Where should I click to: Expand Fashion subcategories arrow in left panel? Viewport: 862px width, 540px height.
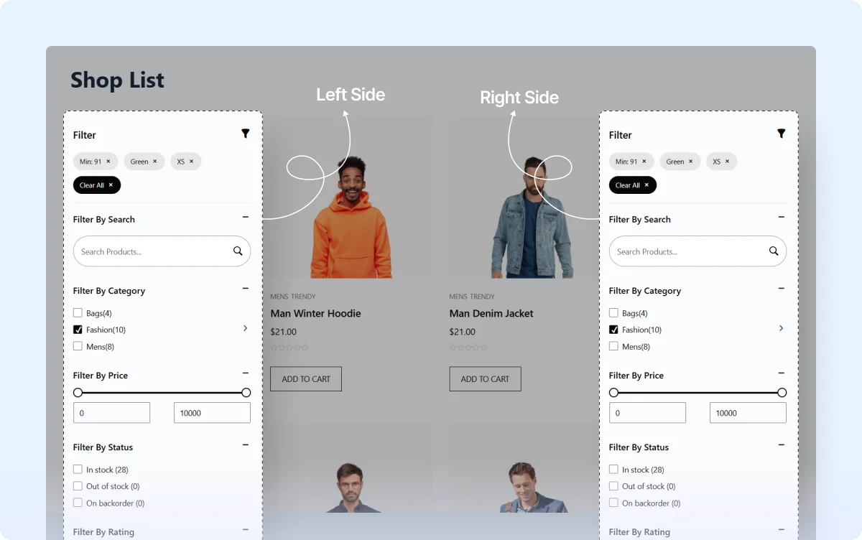pyautogui.click(x=245, y=328)
